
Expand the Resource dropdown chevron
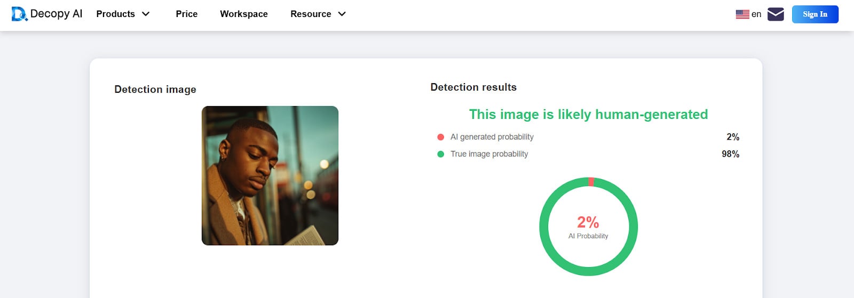pos(342,14)
